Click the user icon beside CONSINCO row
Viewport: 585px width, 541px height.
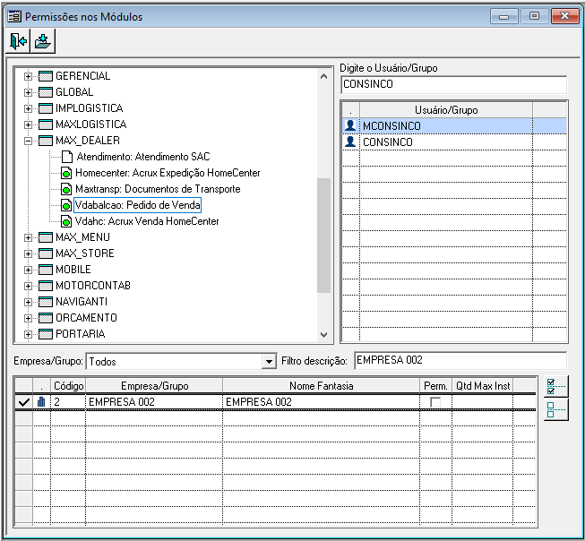tap(350, 142)
